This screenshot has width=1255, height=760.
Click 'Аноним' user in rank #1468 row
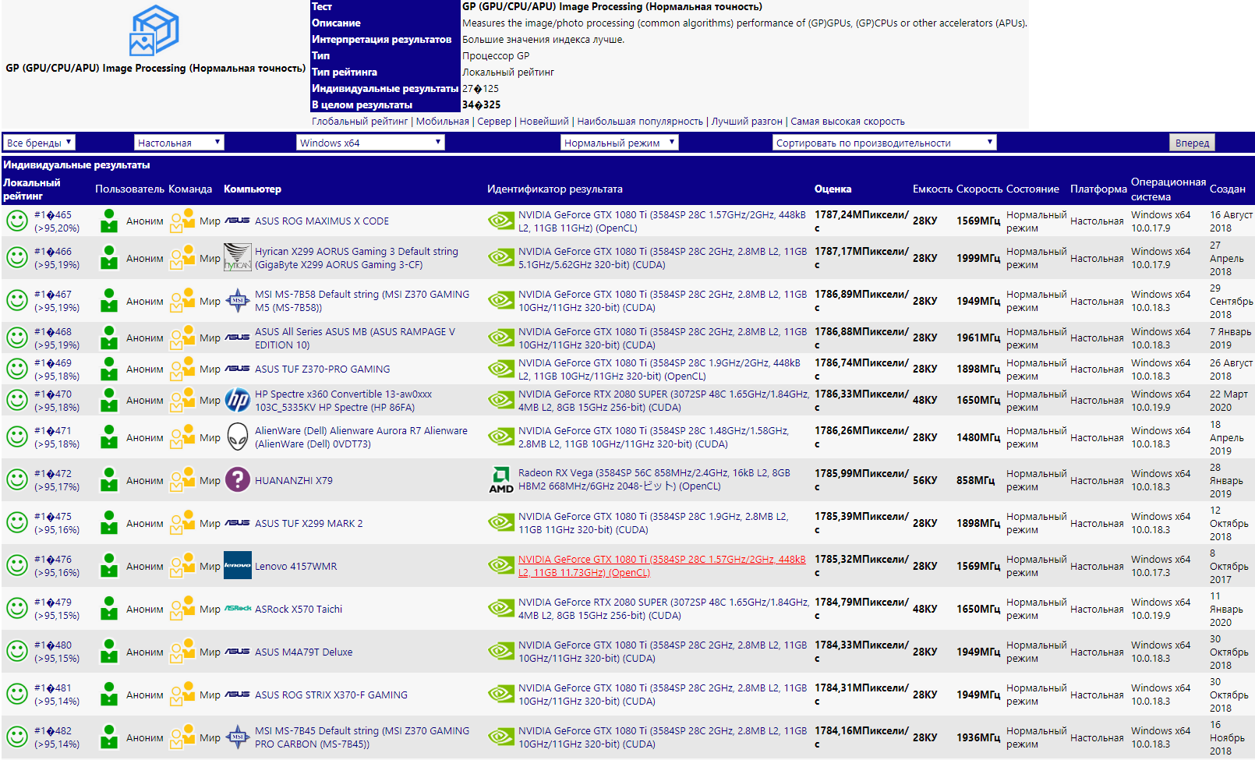pyautogui.click(x=145, y=338)
